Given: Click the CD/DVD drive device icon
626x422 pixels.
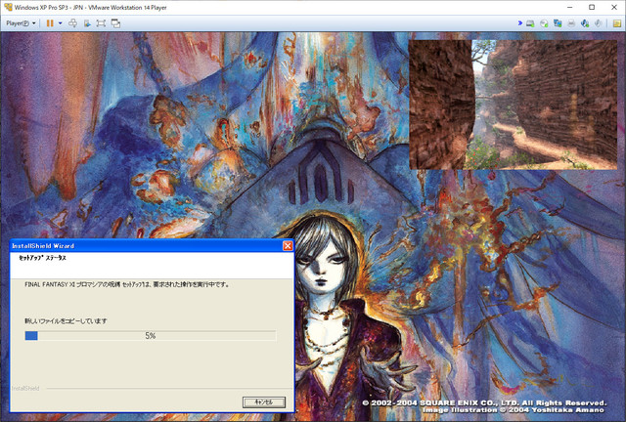Looking at the screenshot, I should point(544,23).
